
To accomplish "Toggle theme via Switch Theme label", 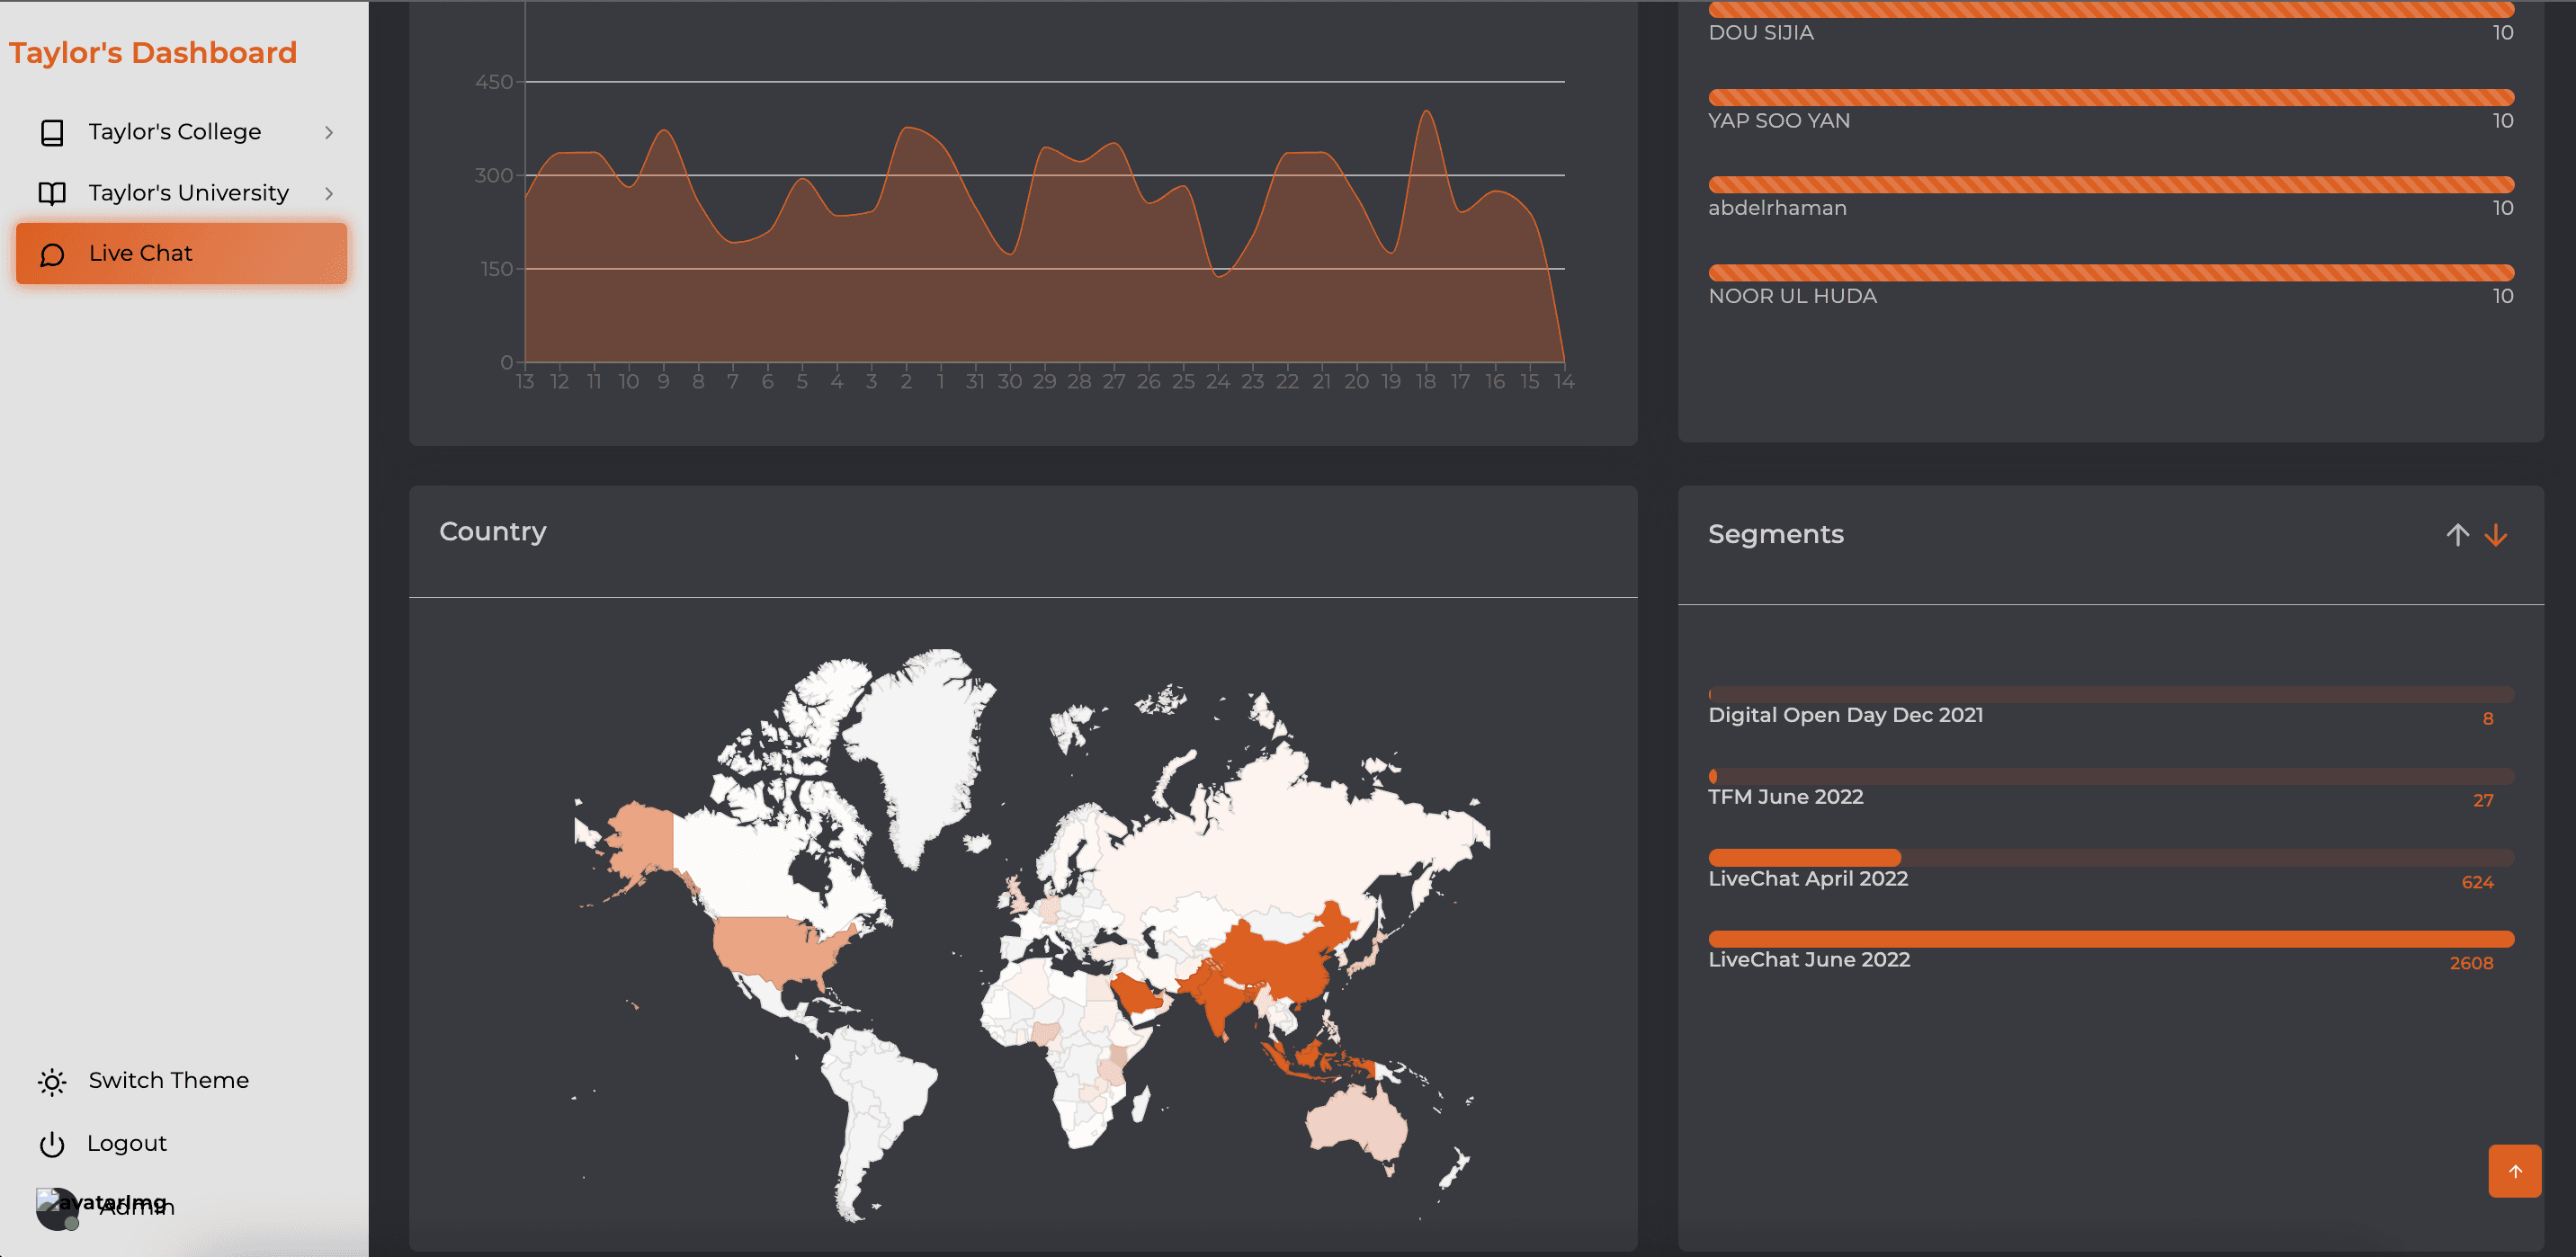I will coord(168,1080).
